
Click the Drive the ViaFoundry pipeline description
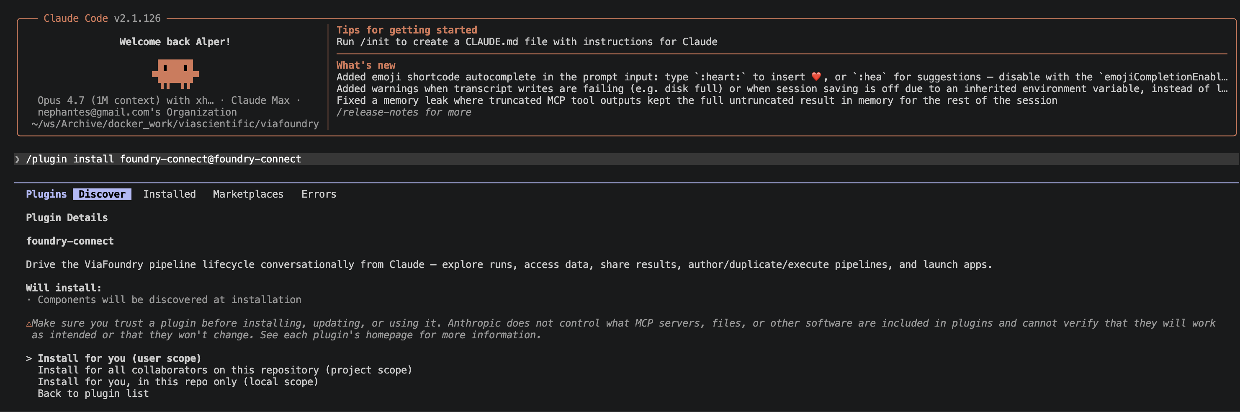click(509, 265)
